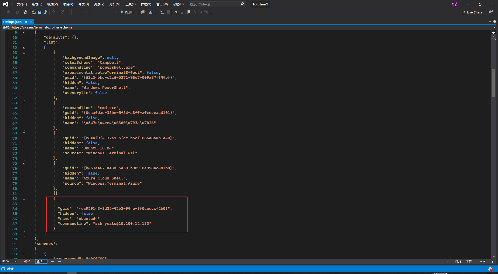Click the LF line ending indicator
Image resolution: width=498 pixels, height=274 pixels.
pyautogui.click(x=492, y=262)
